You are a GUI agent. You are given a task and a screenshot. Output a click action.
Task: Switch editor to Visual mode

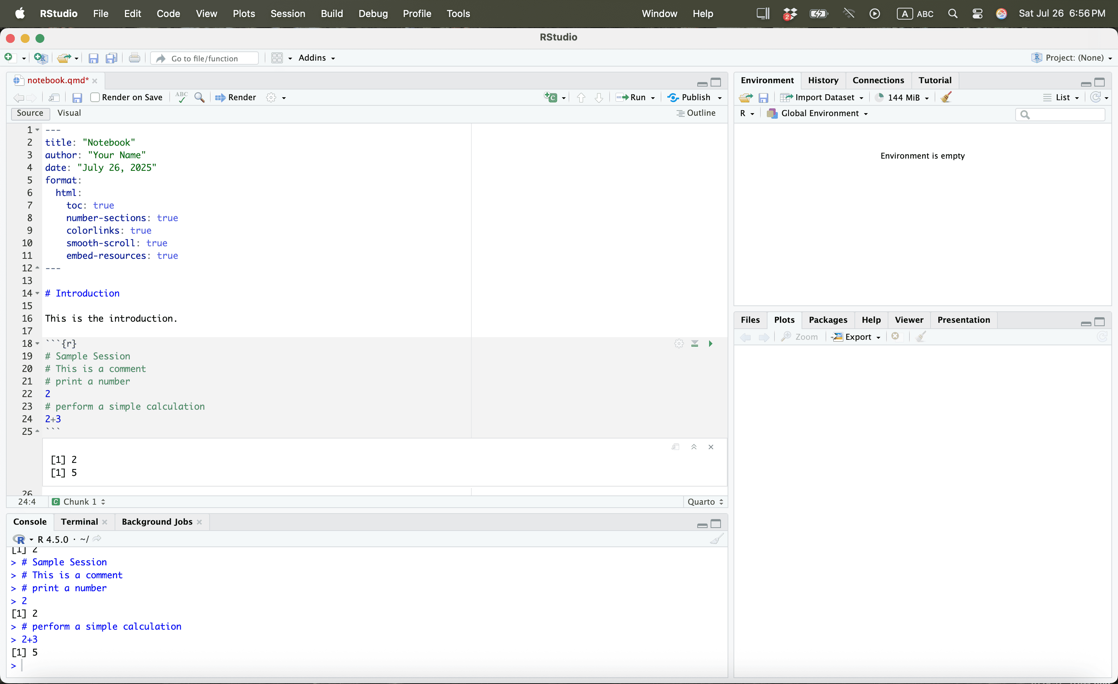point(69,113)
